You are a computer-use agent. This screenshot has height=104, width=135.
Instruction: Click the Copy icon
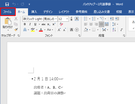click(16, 24)
